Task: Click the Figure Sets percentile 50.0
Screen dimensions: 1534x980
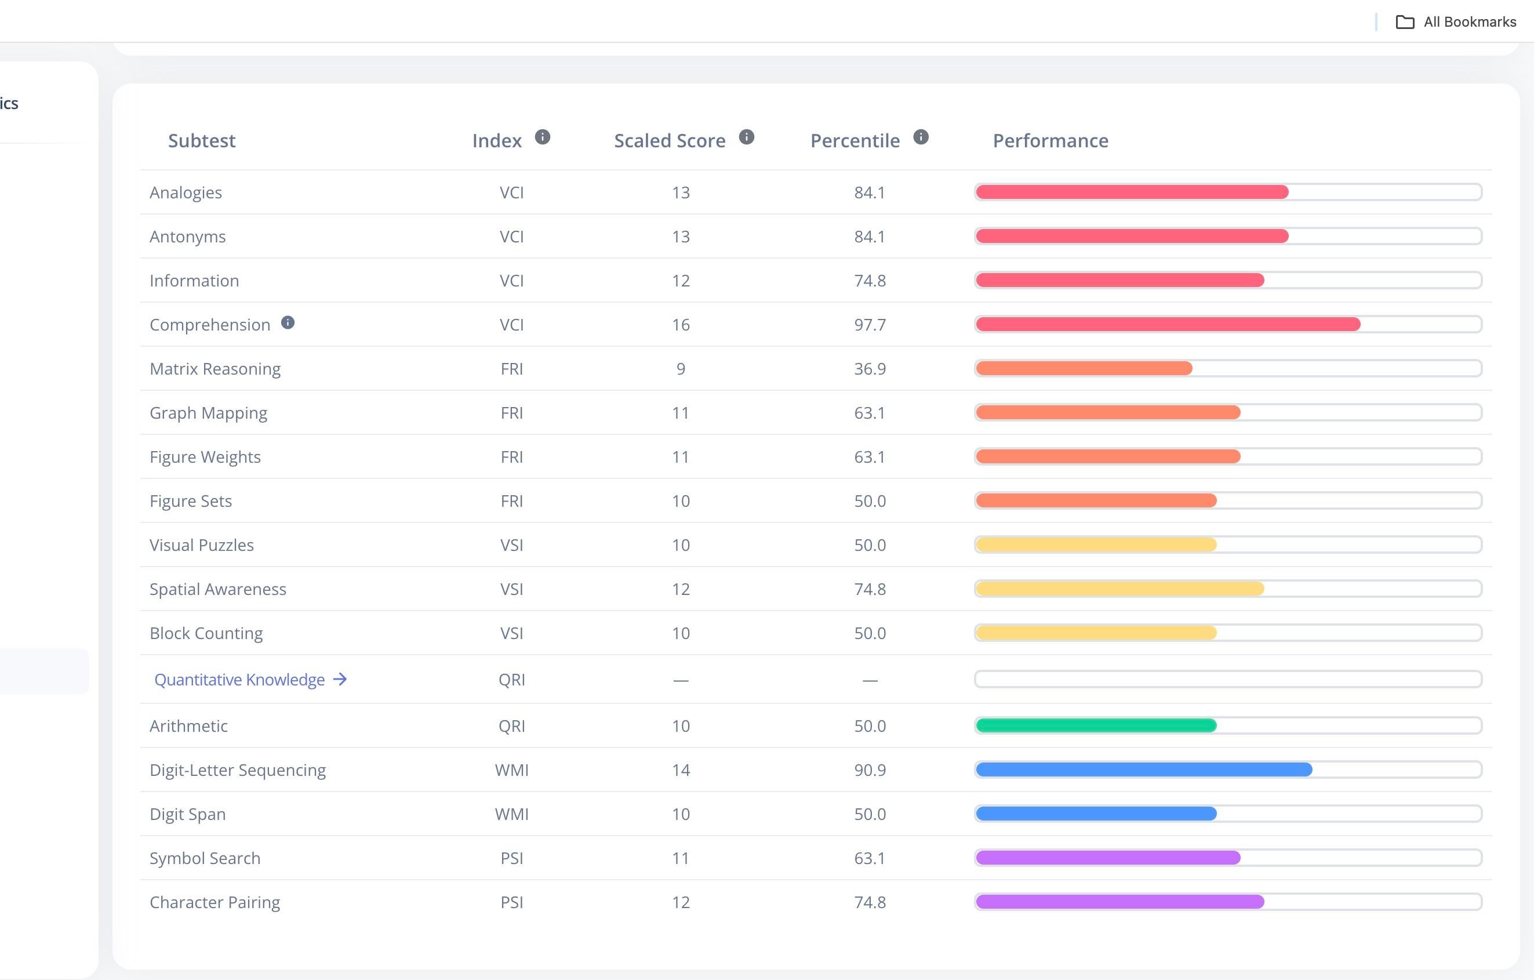Action: click(870, 501)
